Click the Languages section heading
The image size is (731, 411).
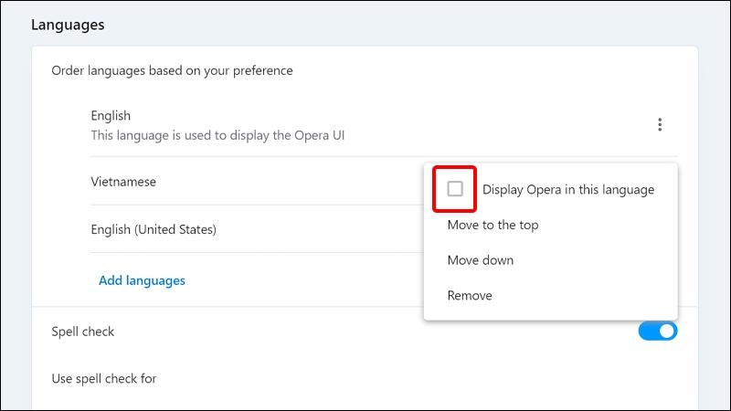(x=68, y=25)
